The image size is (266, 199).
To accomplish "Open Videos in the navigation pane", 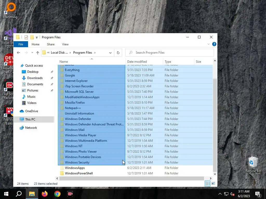I will (x=32, y=103).
